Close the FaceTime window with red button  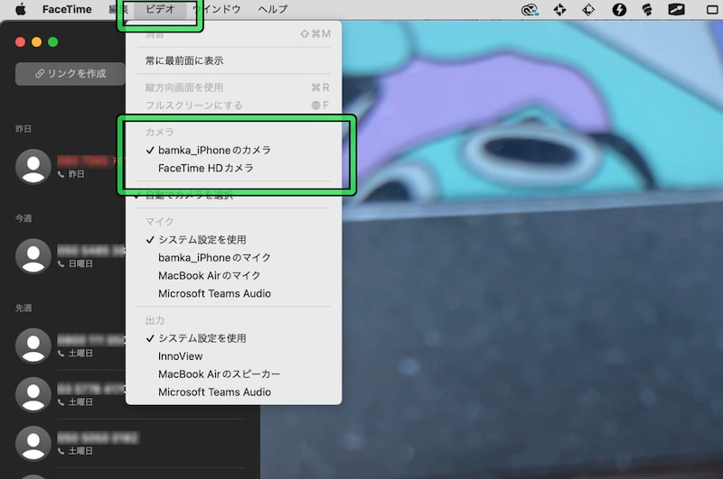[x=20, y=42]
